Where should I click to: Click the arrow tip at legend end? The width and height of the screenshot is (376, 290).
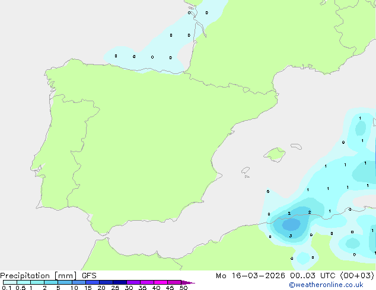(x=192, y=283)
